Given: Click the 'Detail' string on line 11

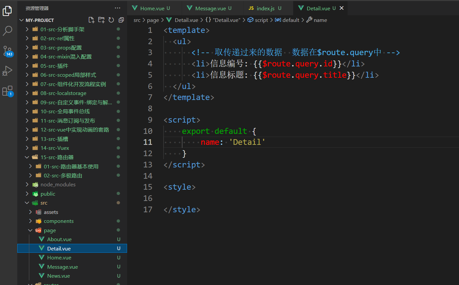Looking at the screenshot, I should click(x=247, y=142).
